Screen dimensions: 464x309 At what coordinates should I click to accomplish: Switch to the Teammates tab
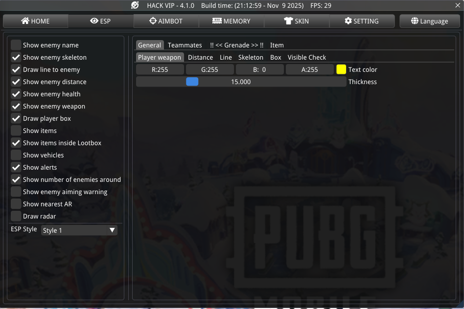[185, 45]
